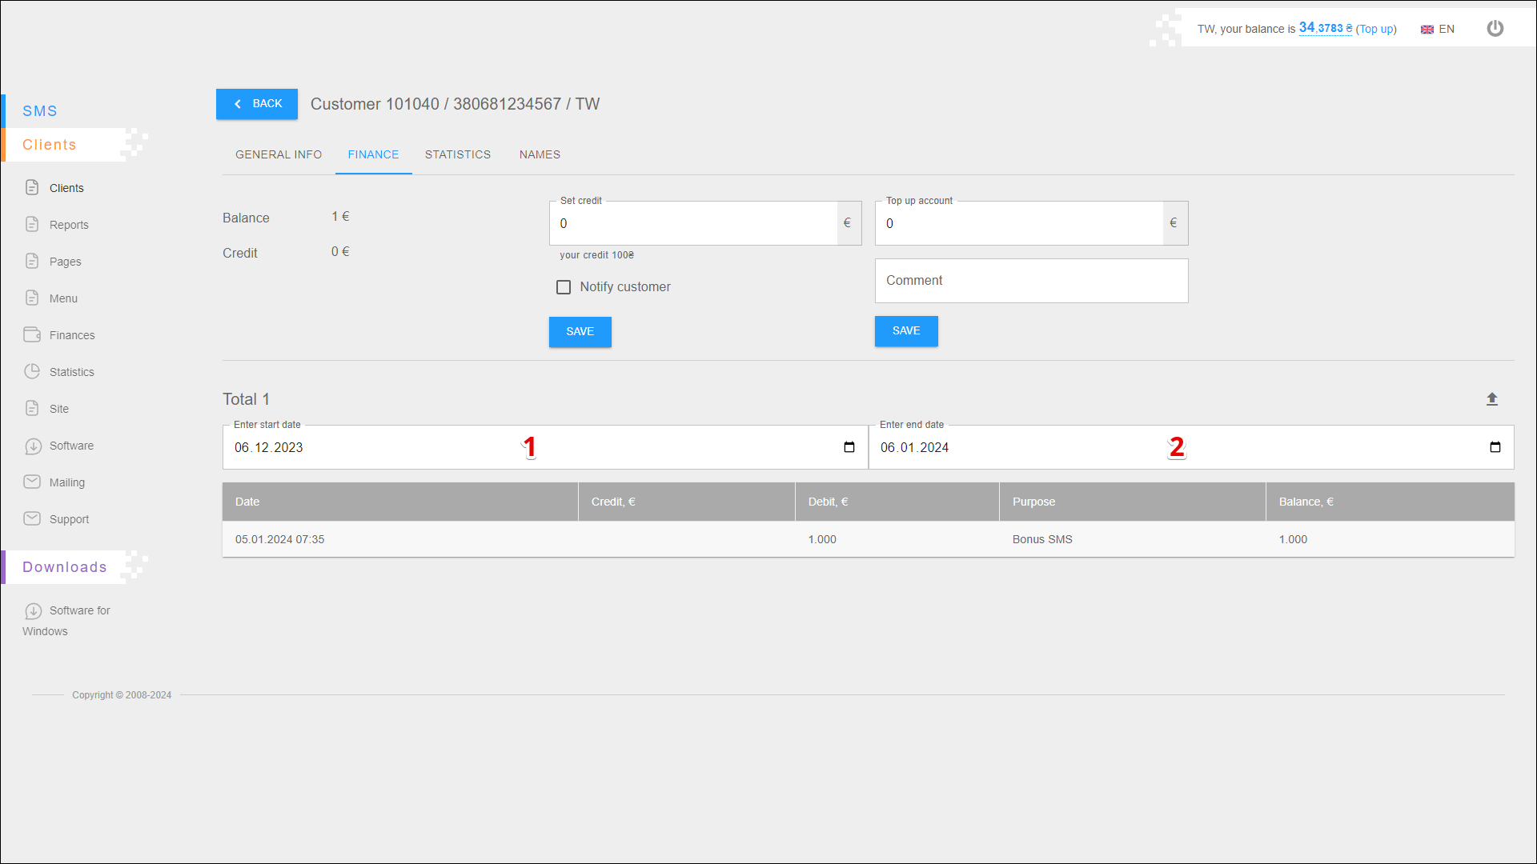Viewport: 1537px width, 864px height.
Task: Click the Software download icon in sidebar
Action: 33,446
